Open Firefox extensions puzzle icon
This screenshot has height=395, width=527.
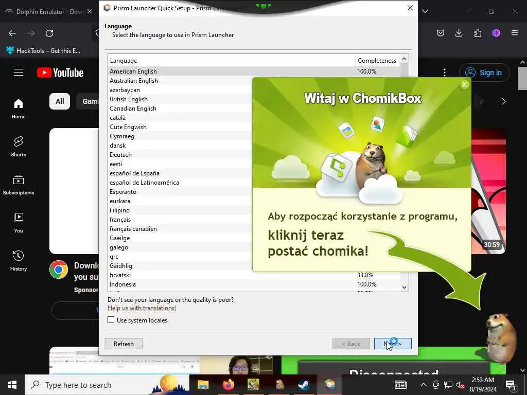[x=478, y=33]
